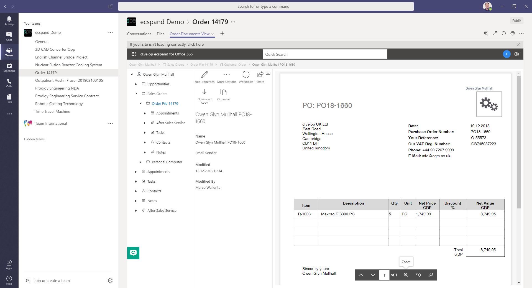Expand Hidden teams section
This screenshot has width=532, height=288.
click(x=34, y=139)
